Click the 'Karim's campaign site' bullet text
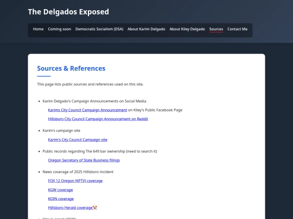The image size is (293, 219). (x=61, y=130)
